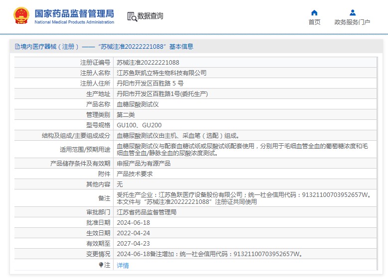This screenshot has width=388, height=280.
Task: Click the 国家药品监督管理局 site title
Action: tap(74, 13)
